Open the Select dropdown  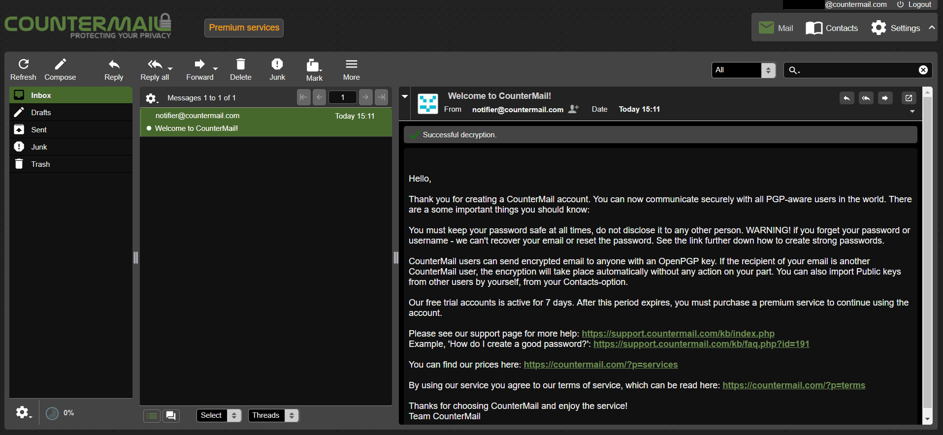(219, 415)
